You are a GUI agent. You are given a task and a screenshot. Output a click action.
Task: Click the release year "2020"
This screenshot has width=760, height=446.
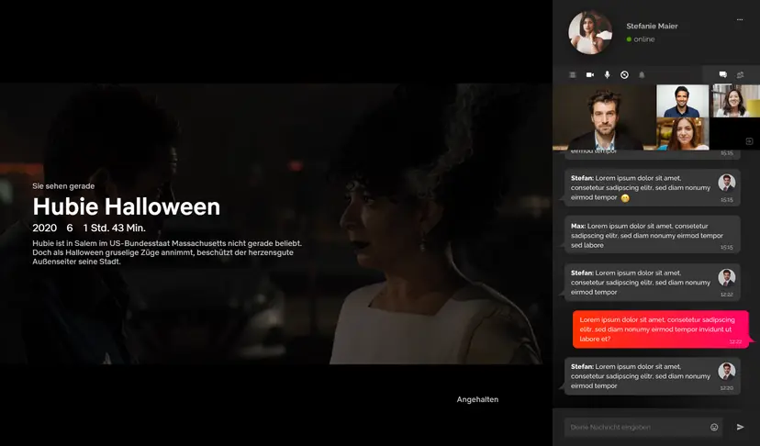point(45,228)
